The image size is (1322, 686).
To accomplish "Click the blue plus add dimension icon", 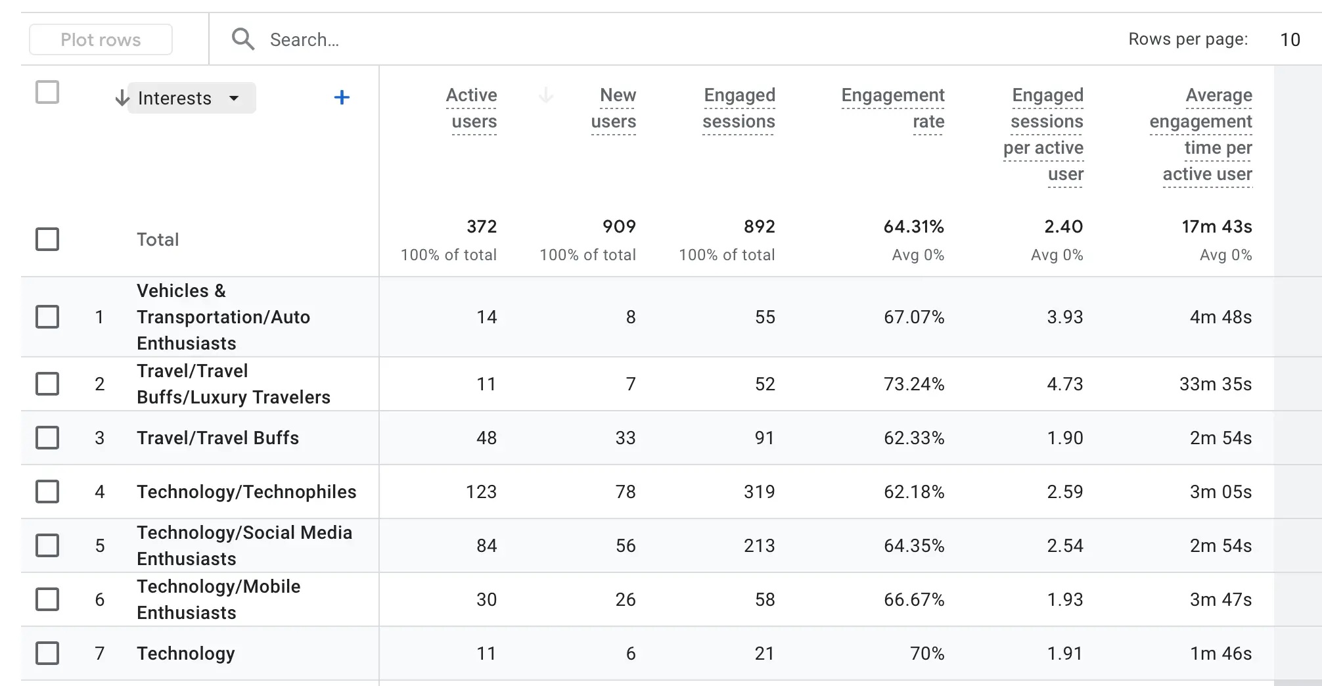I will pos(342,98).
